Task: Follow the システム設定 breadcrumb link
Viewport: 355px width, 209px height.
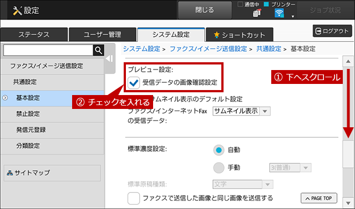Action: pyautogui.click(x=141, y=49)
